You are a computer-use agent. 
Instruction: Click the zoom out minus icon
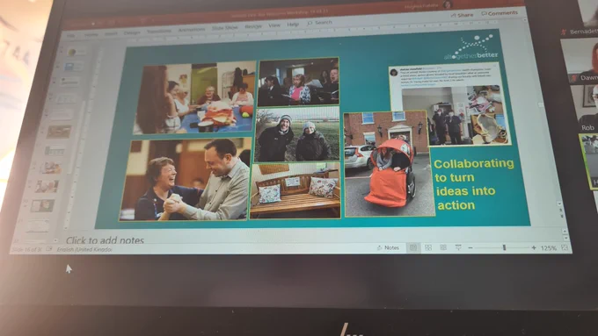pos(470,248)
